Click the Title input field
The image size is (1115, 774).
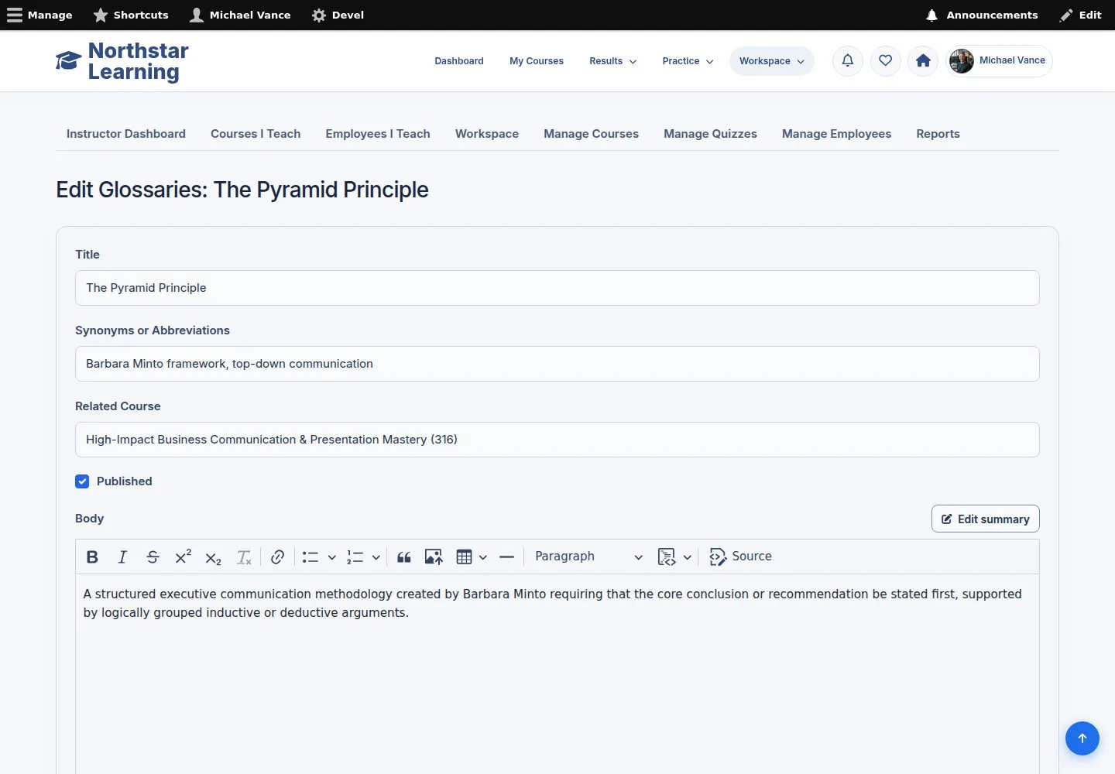point(557,288)
